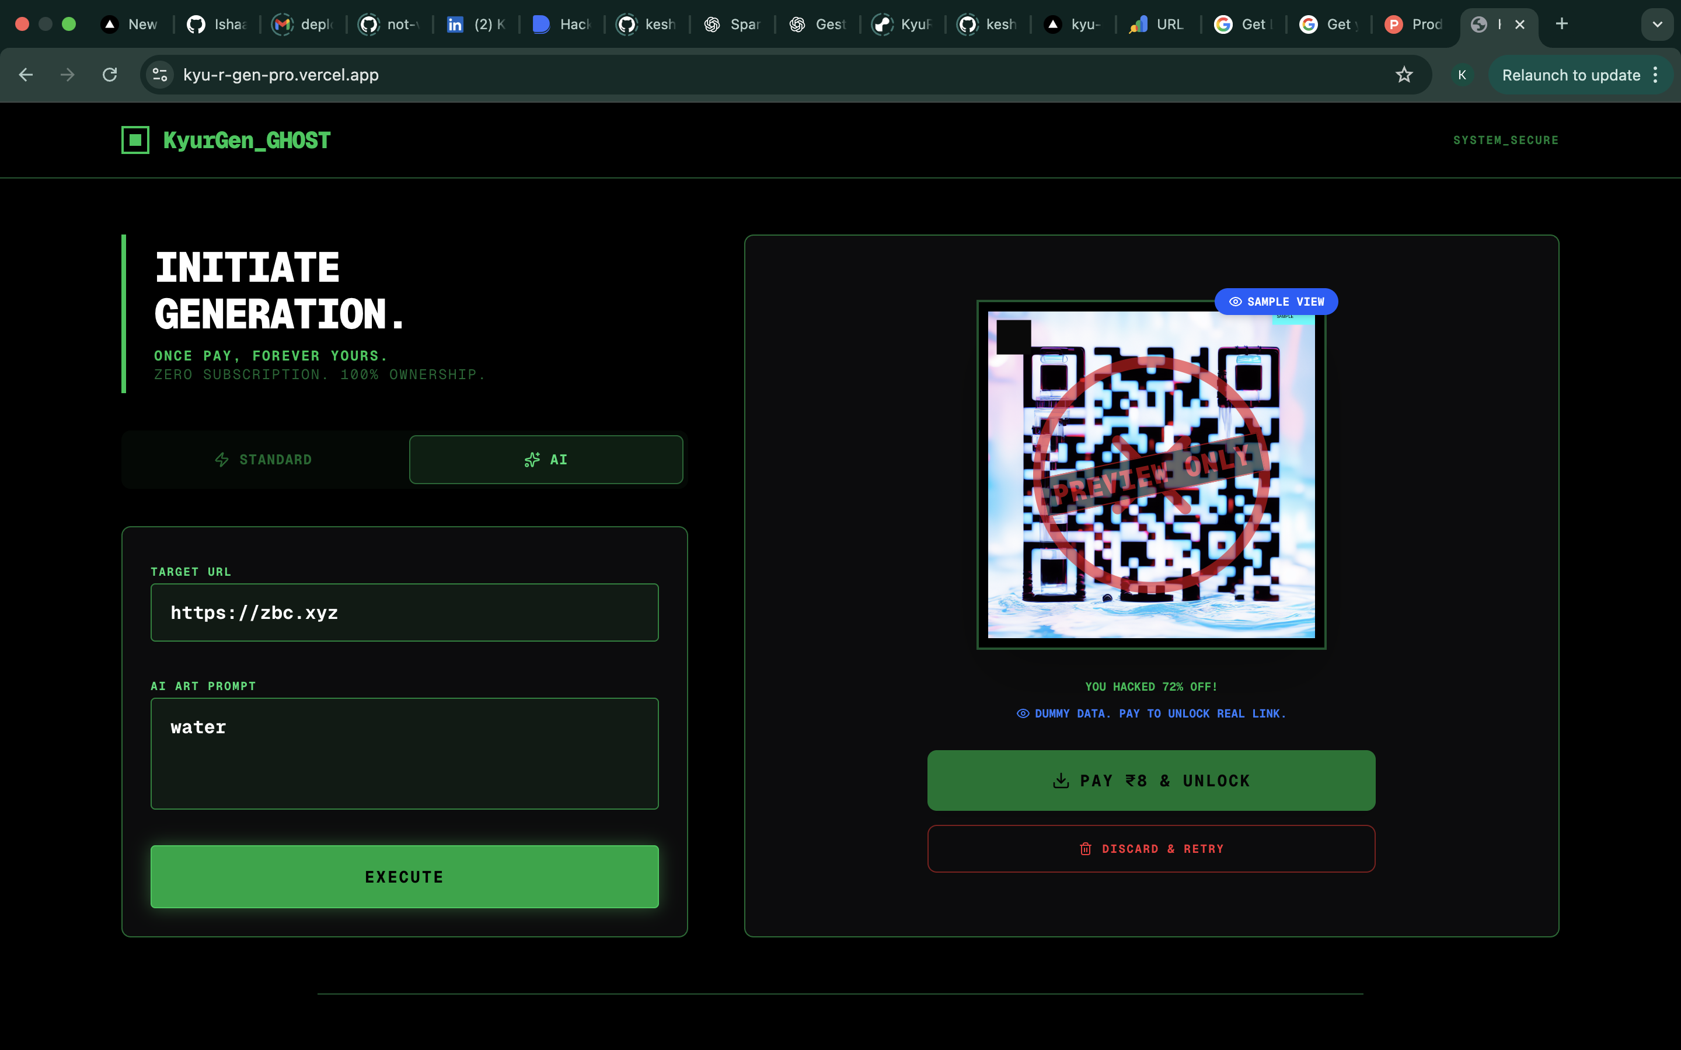
Task: Click the KyurGen_GHOST square logo icon
Action: tap(135, 139)
